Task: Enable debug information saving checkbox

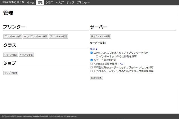Action: pyautogui.click(x=91, y=71)
